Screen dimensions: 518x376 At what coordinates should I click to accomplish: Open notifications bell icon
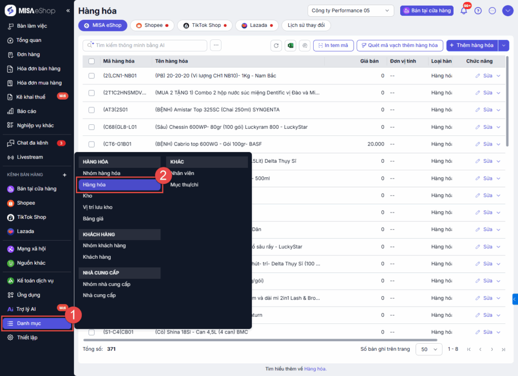tap(464, 11)
